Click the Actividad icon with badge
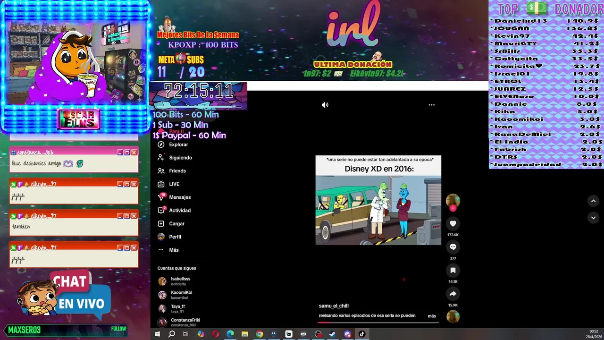The width and height of the screenshot is (604, 340). tap(161, 210)
